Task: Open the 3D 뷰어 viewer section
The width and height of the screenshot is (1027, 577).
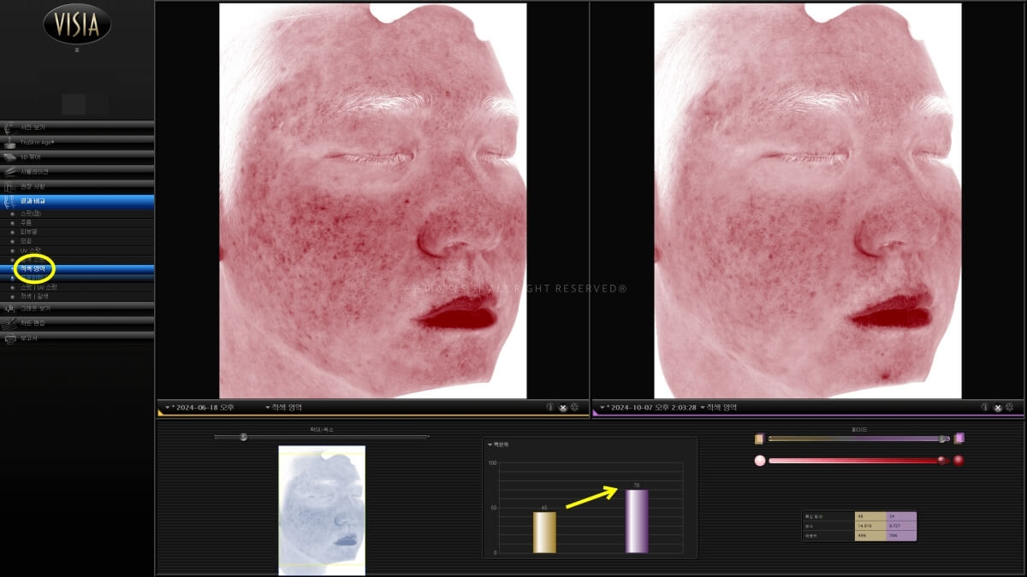Action: pyautogui.click(x=77, y=157)
